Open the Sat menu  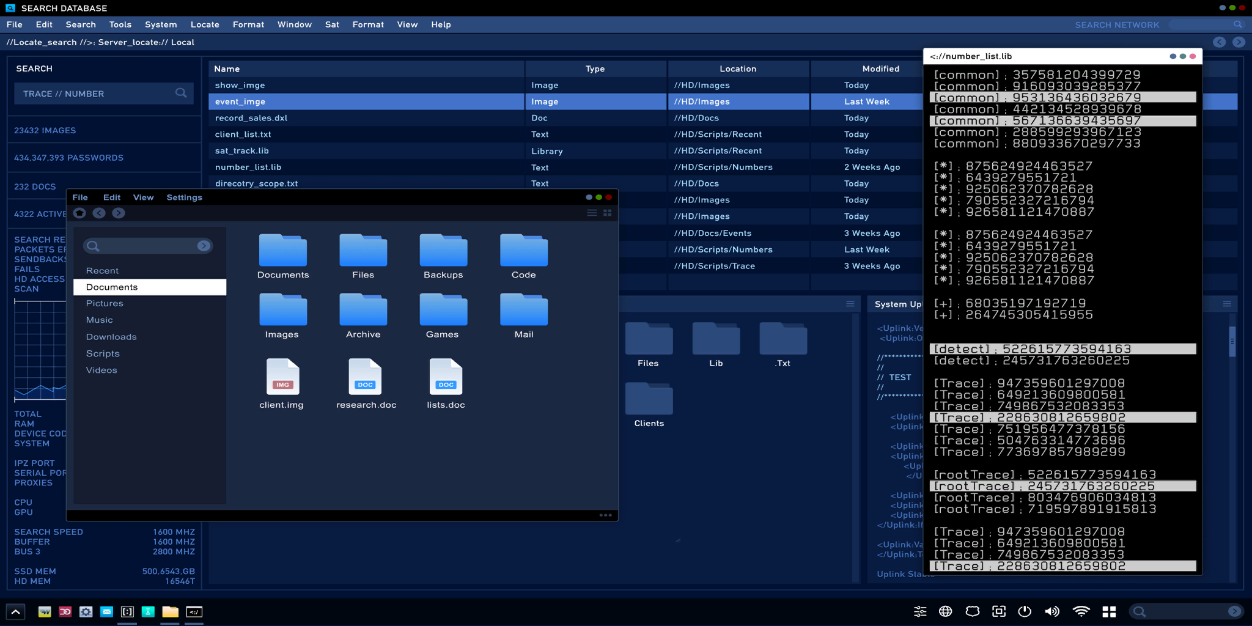(x=332, y=24)
